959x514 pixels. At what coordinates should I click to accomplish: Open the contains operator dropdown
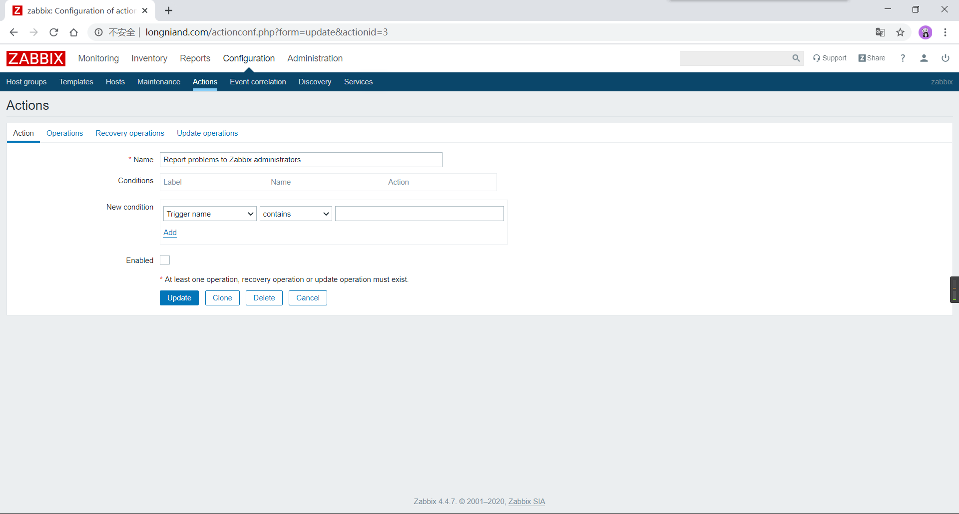click(x=296, y=214)
